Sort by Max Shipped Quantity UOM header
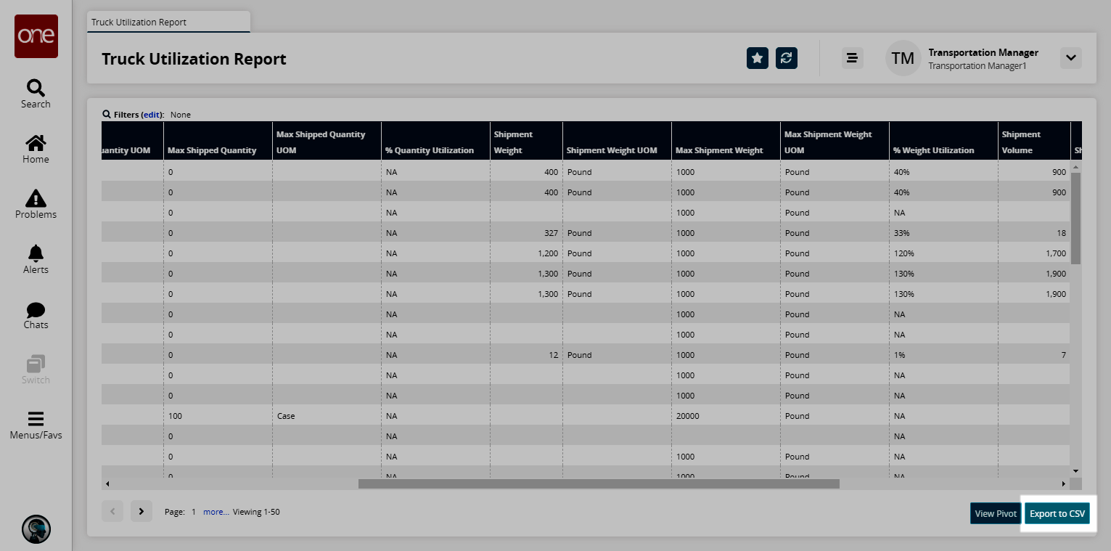Viewport: 1111px width, 551px height. (x=327, y=141)
